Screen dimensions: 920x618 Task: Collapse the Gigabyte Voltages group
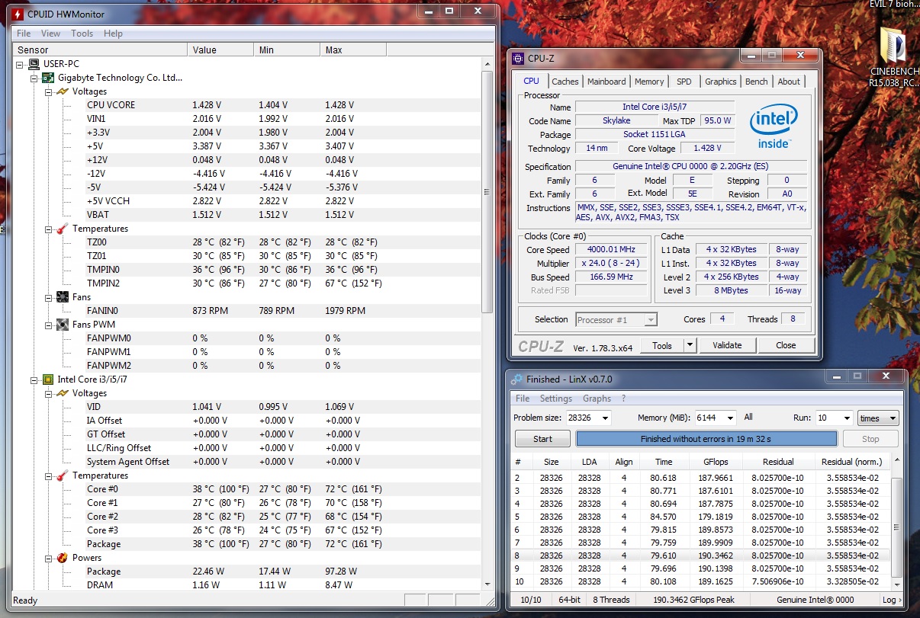pyautogui.click(x=48, y=91)
